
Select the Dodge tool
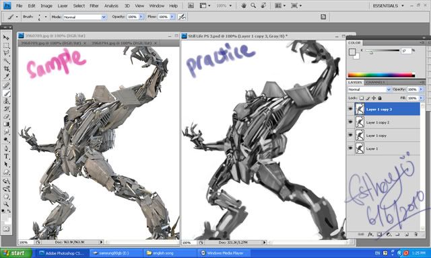tap(6, 140)
